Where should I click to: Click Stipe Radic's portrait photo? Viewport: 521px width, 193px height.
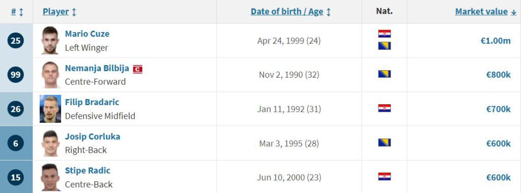[50, 177]
